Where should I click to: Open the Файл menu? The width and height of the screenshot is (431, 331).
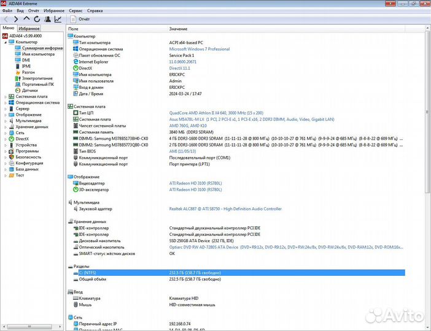pyautogui.click(x=7, y=10)
